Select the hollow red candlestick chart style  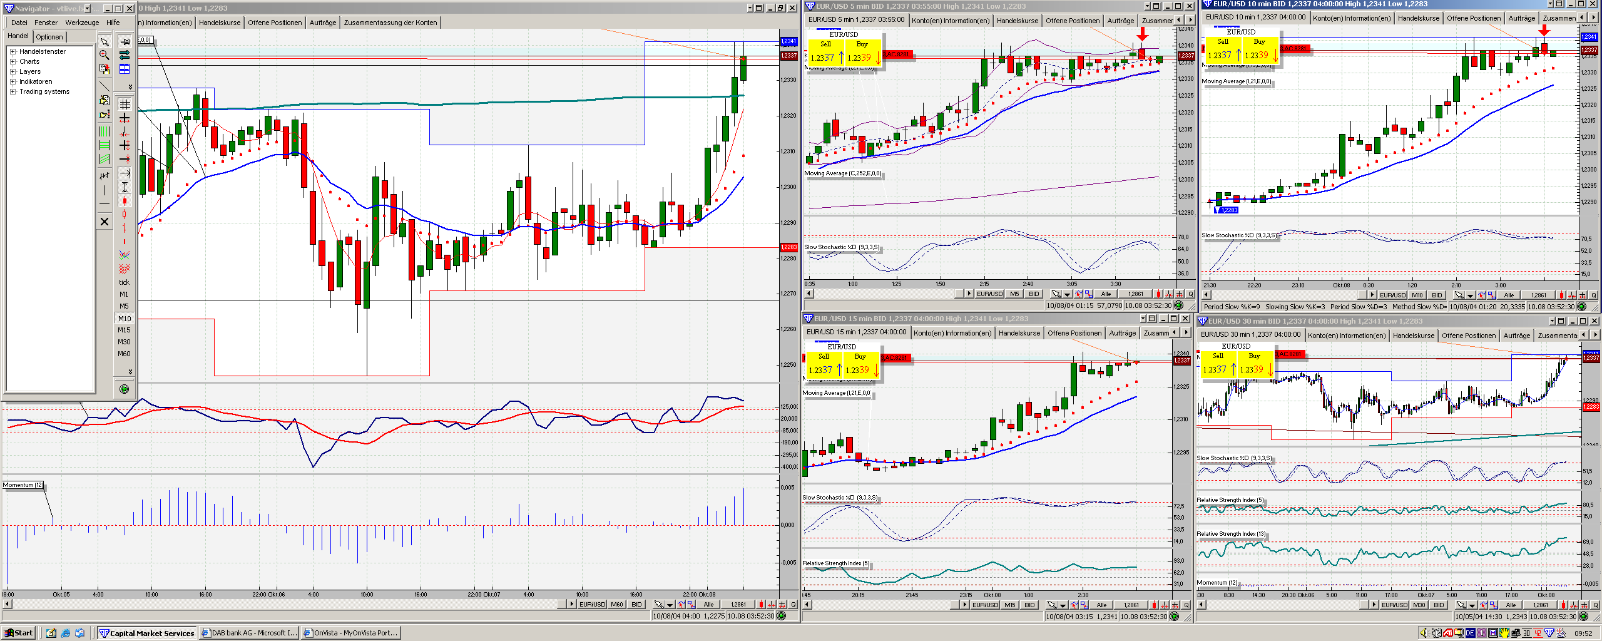125,215
